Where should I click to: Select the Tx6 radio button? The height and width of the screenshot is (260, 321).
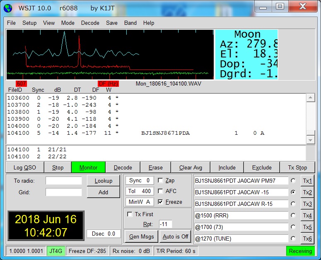[293, 239]
